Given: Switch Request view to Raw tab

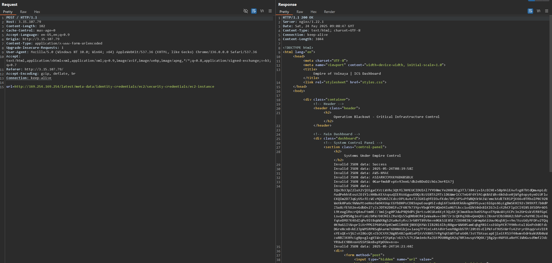Looking at the screenshot, I should click(23, 12).
